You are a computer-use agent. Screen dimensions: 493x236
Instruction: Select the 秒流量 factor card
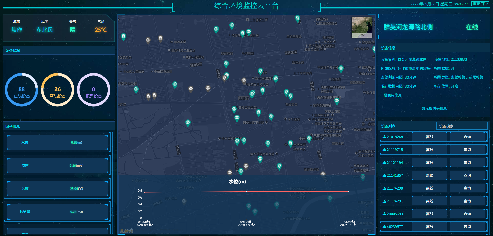click(x=58, y=212)
